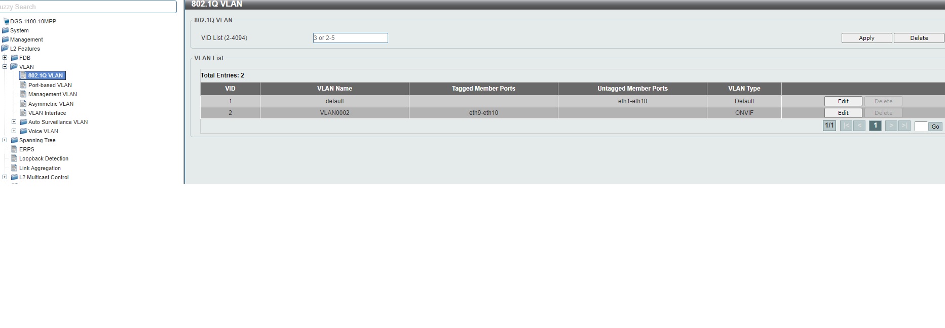
Task: Click the Apply button
Action: pos(866,38)
